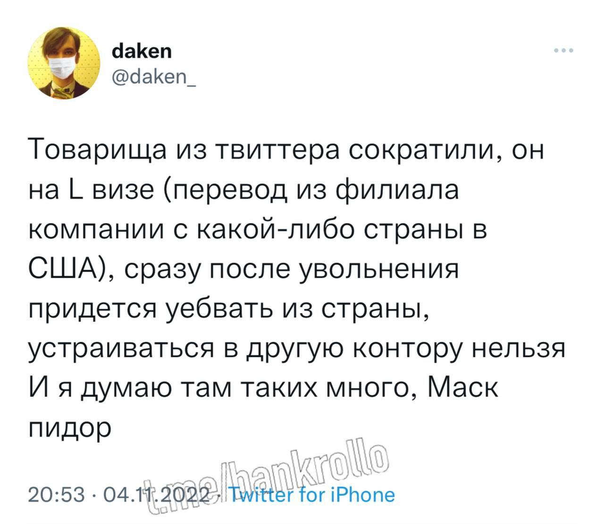Open the daken display name profile
Image resolution: width=604 pixels, height=524 pixels.
click(142, 50)
